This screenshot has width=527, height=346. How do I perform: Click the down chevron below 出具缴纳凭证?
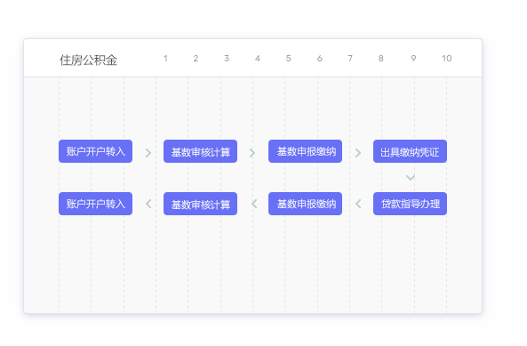click(411, 178)
